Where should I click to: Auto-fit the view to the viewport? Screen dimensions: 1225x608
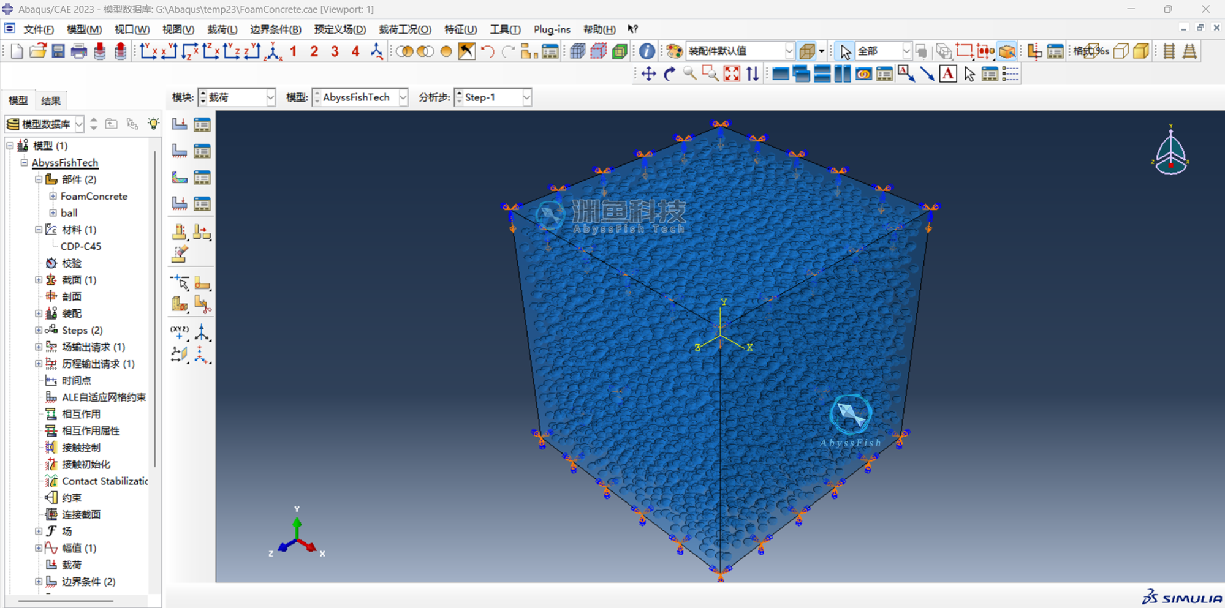(x=732, y=74)
